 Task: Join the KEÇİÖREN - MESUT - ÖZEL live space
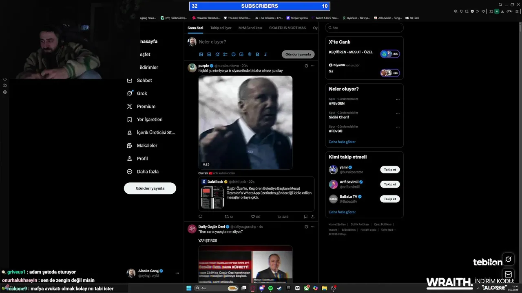(x=364, y=54)
